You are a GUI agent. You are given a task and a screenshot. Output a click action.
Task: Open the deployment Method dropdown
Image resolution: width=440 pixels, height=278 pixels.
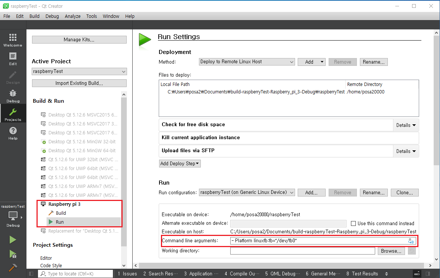(x=247, y=62)
